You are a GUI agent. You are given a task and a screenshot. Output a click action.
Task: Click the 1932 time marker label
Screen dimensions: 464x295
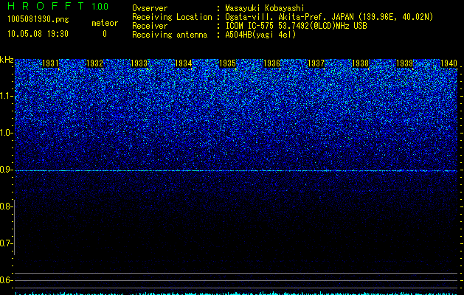(x=94, y=63)
